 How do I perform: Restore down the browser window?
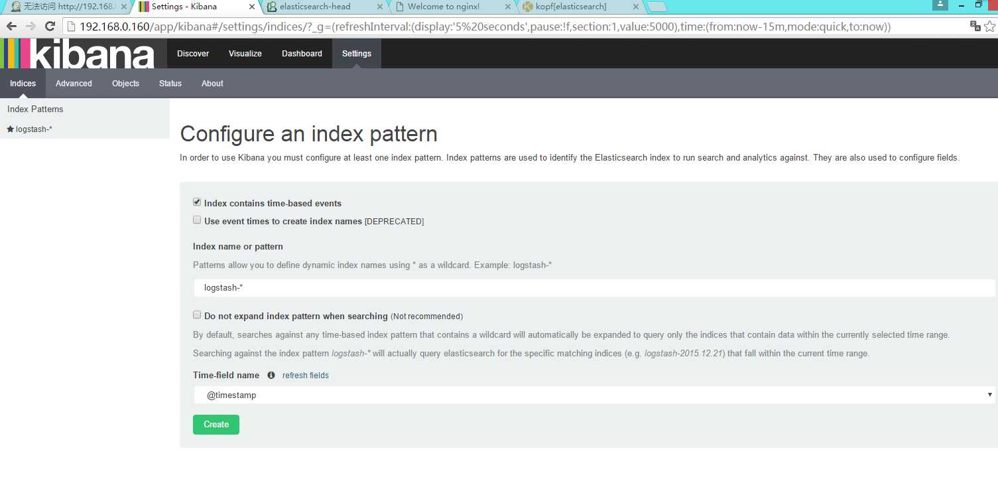click(979, 5)
